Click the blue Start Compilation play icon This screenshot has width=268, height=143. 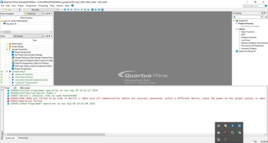point(79,10)
